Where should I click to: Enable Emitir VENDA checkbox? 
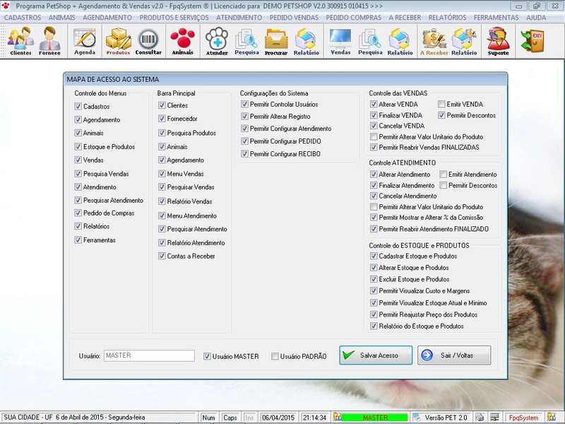point(441,104)
